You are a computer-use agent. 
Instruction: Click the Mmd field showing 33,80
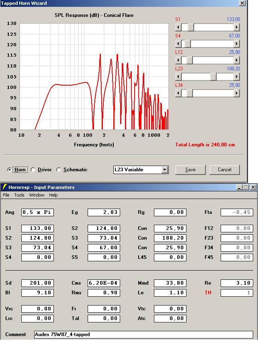pos(170,283)
